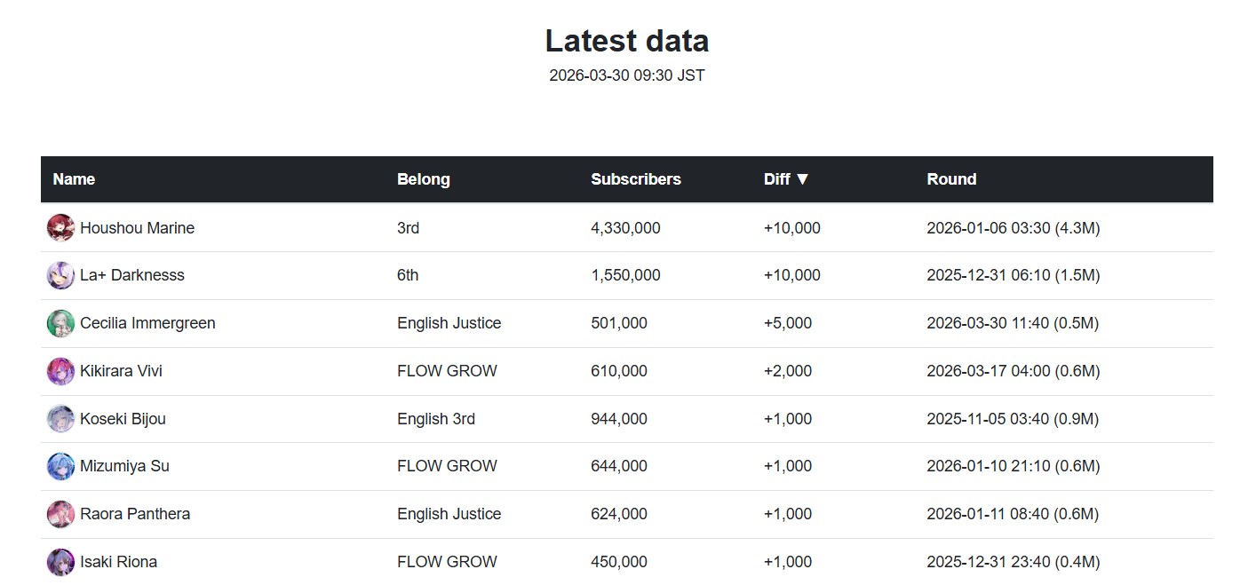Select the Koseki Bijou name text
The height and width of the screenshot is (585, 1256).
(123, 419)
